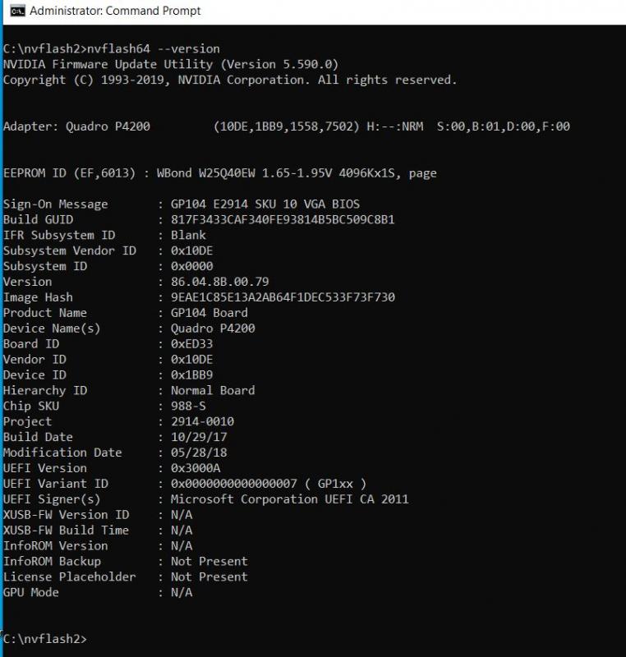Click the InfoROM Backup Not Present value

pos(209,561)
